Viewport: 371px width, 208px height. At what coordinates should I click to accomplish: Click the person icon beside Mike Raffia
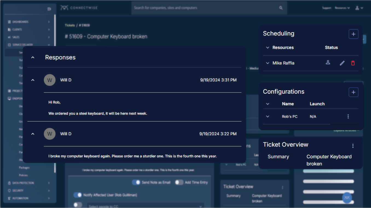tap(328, 63)
